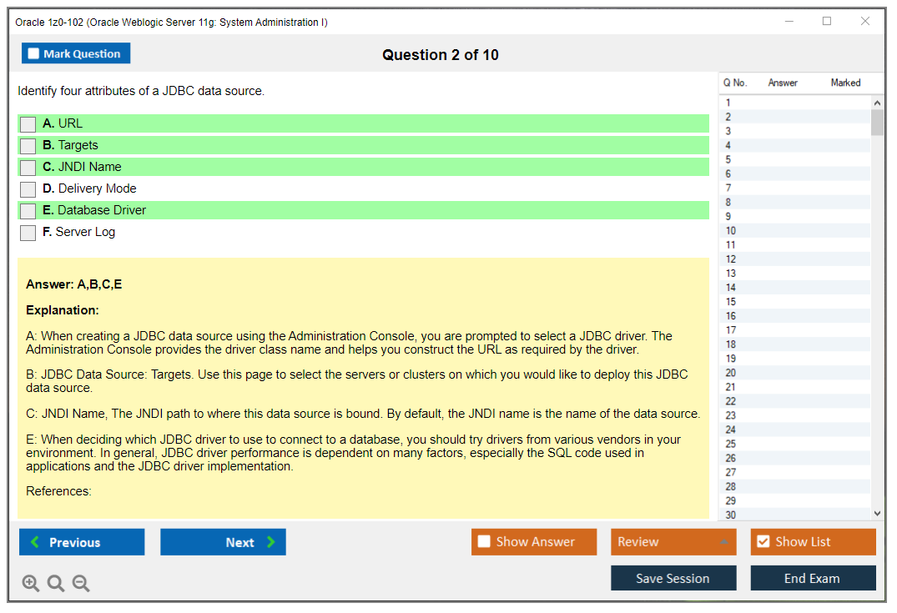Maximize the exam window
Image resolution: width=897 pixels, height=613 pixels.
[827, 22]
